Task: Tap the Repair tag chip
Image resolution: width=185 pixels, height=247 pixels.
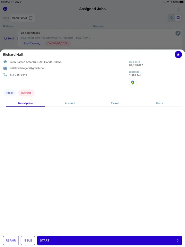Action: (x=10, y=93)
